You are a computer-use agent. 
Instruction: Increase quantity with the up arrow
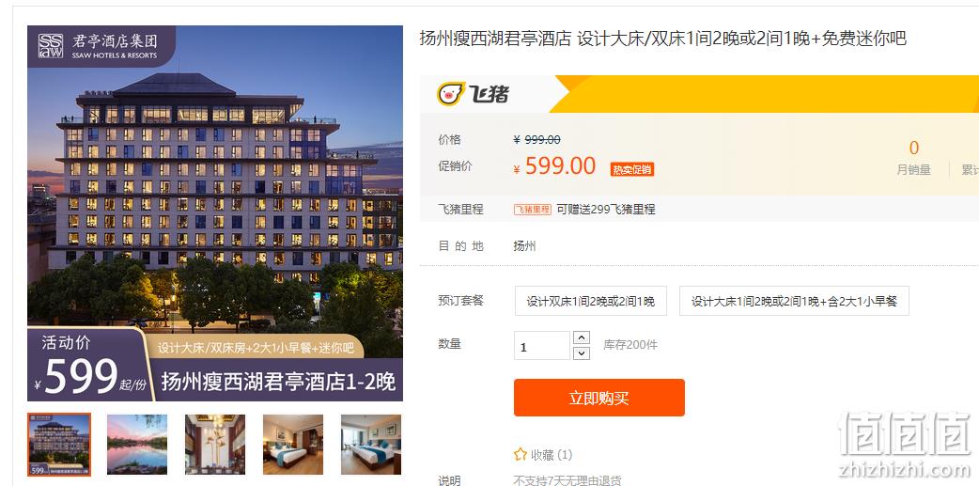582,338
